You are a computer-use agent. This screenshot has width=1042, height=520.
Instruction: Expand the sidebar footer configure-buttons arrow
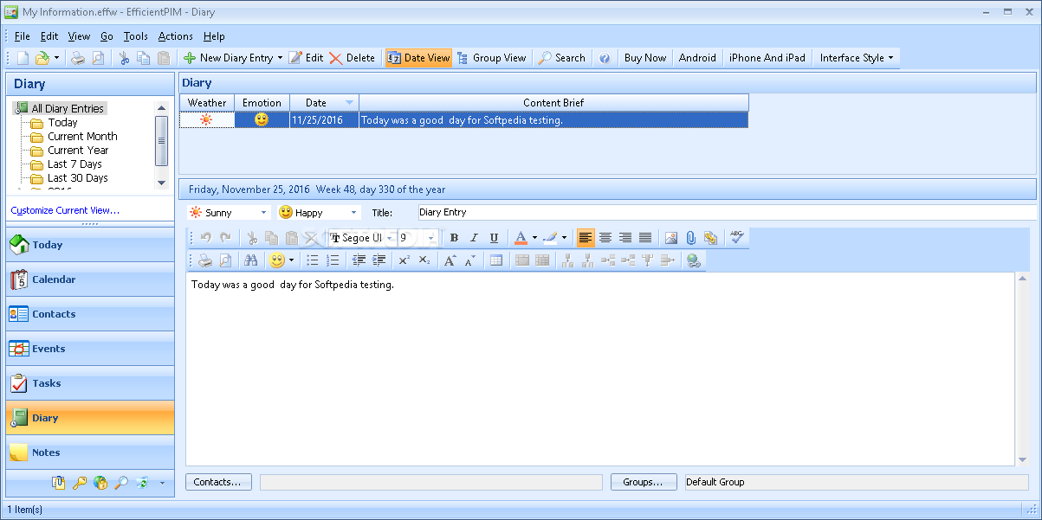pos(162,483)
